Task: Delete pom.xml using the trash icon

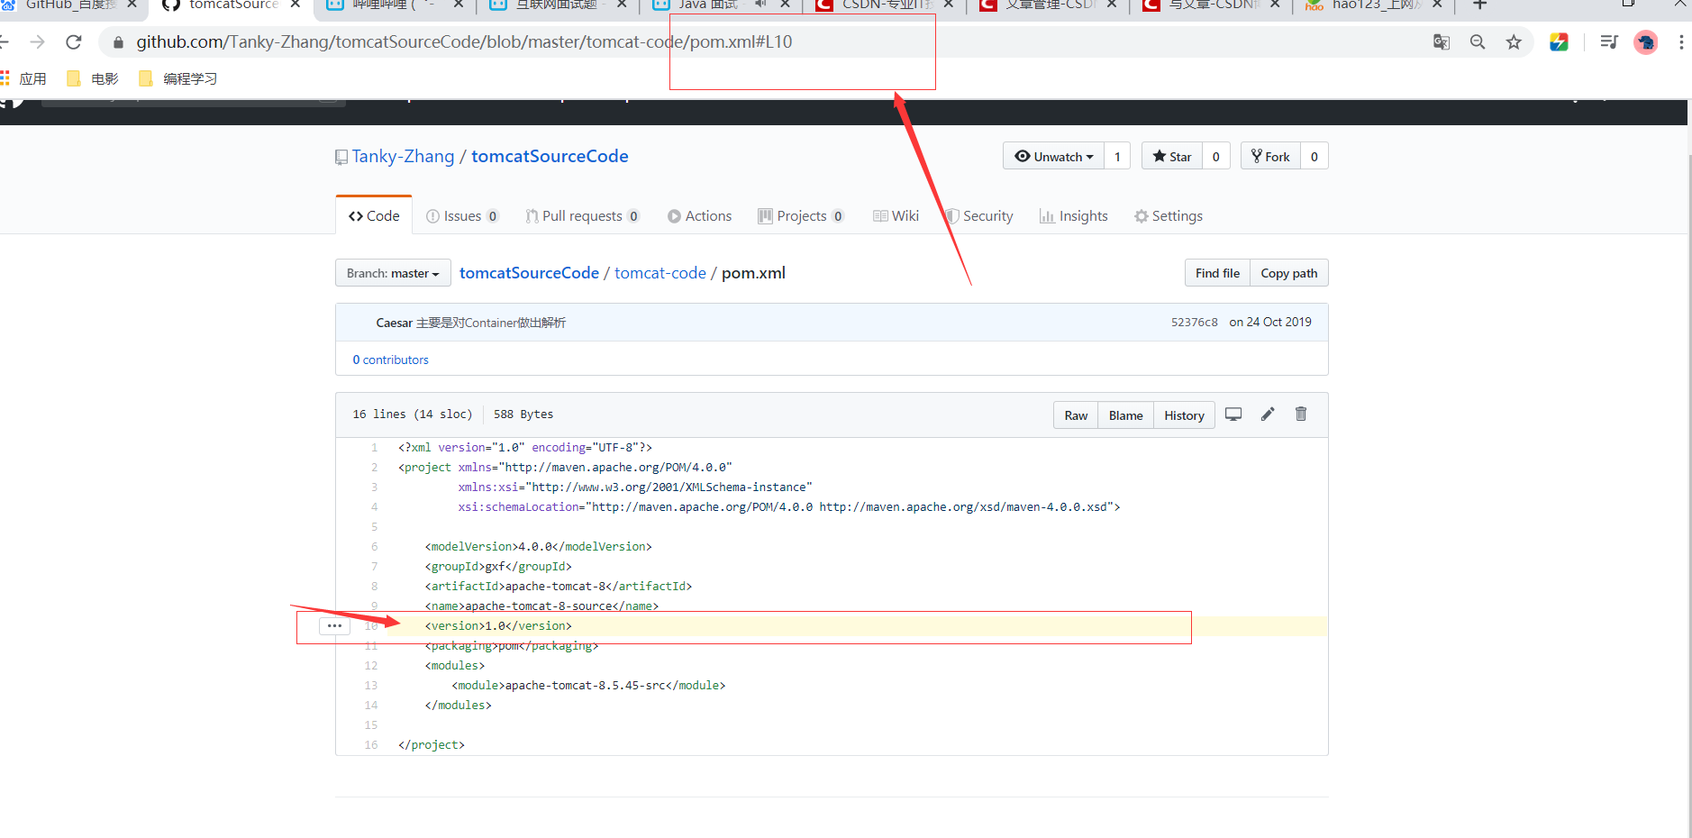Action: 1301,414
